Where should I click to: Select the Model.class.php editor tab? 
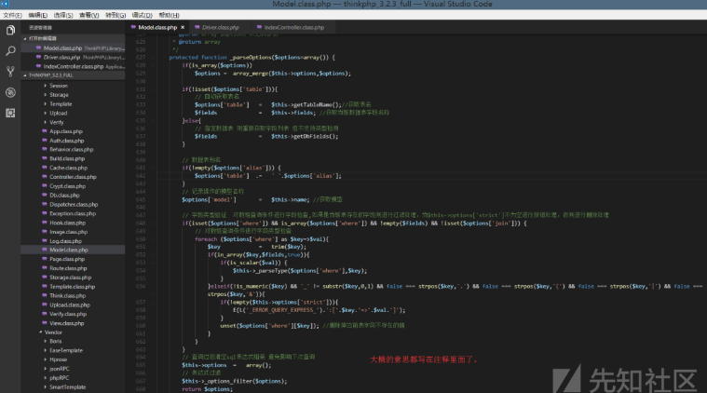pyautogui.click(x=157, y=28)
